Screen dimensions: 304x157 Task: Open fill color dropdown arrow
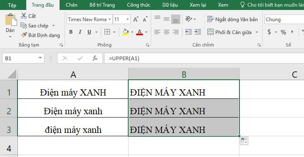point(132,32)
